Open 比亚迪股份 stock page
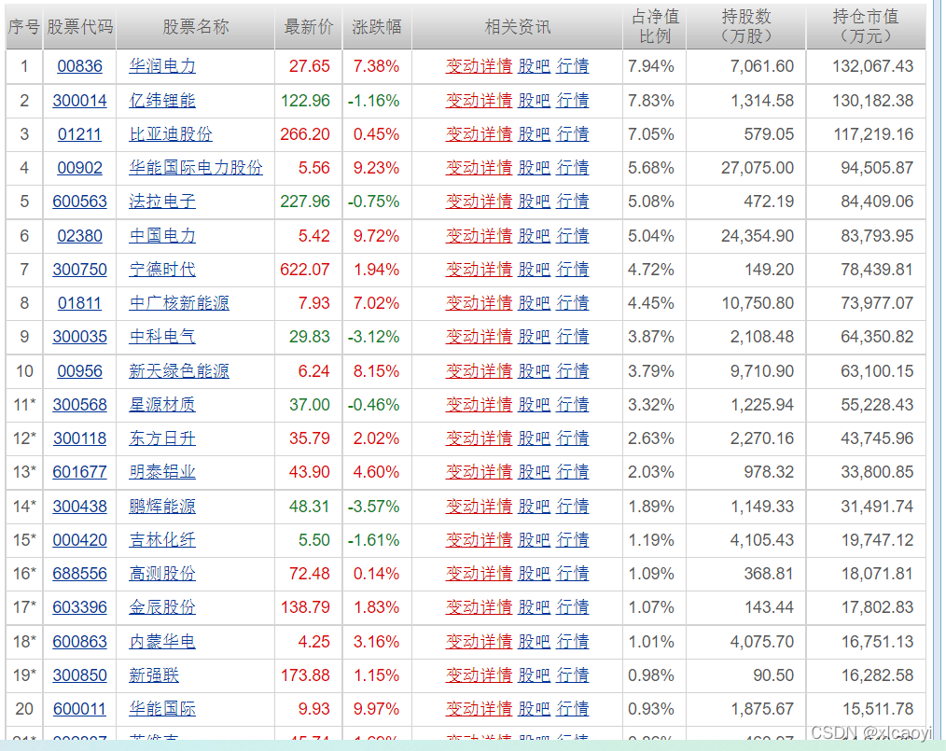 point(171,134)
